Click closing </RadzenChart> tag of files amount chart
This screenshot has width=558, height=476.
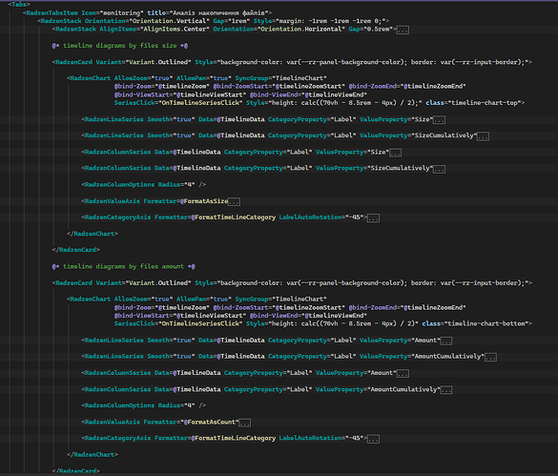click(93, 455)
